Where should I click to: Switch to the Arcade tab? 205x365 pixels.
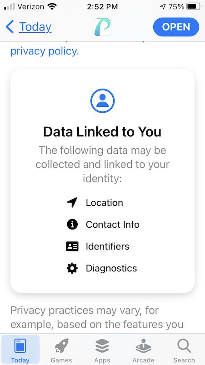point(143,350)
